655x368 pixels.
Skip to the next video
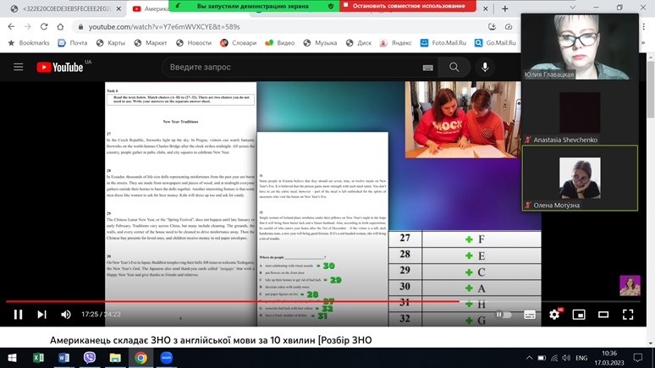pos(41,314)
